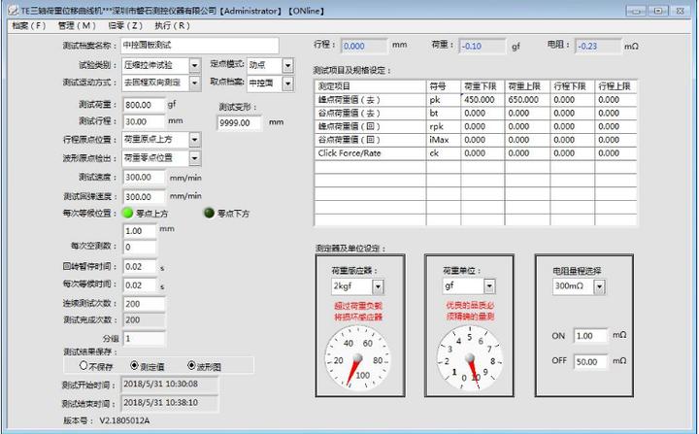The height and width of the screenshot is (434, 699).
Task: Select the 峰点荷重值（去）row label
Action: tap(371, 100)
